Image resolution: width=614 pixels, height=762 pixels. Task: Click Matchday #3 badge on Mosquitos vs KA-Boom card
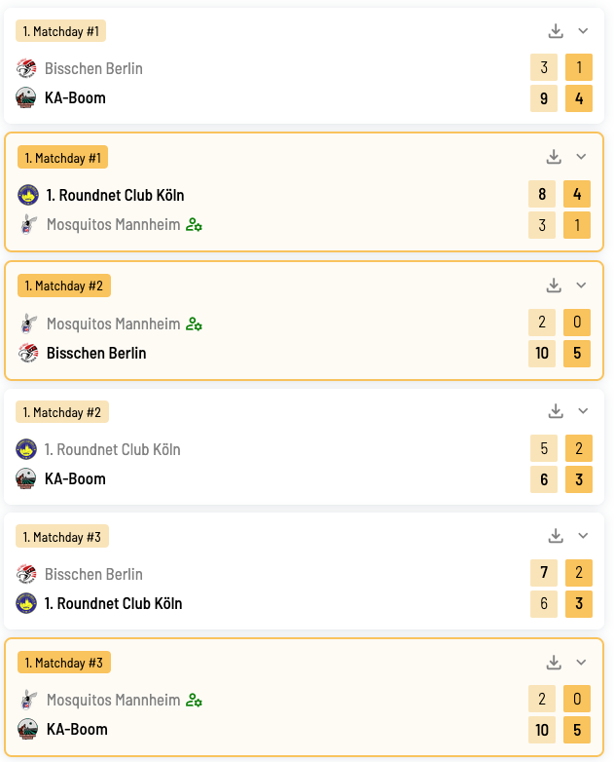(63, 663)
